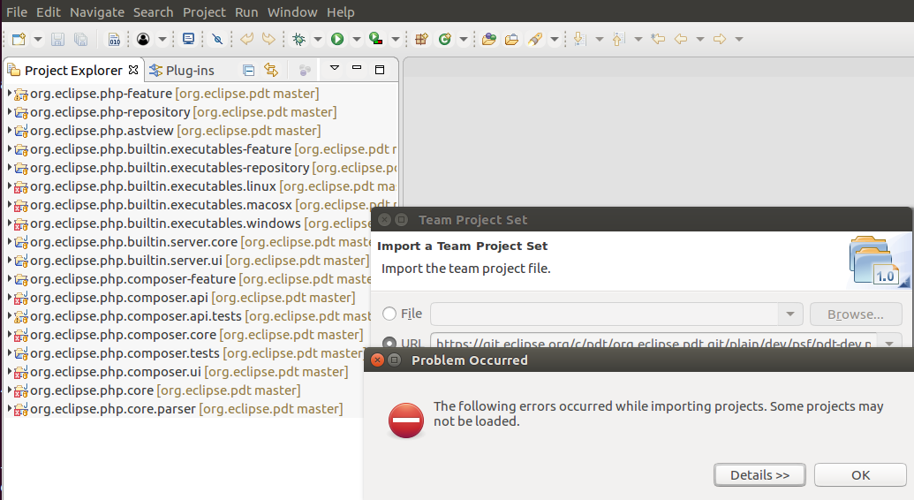
Task: Click the blue monitor console toolbar icon
Action: pyautogui.click(x=188, y=39)
